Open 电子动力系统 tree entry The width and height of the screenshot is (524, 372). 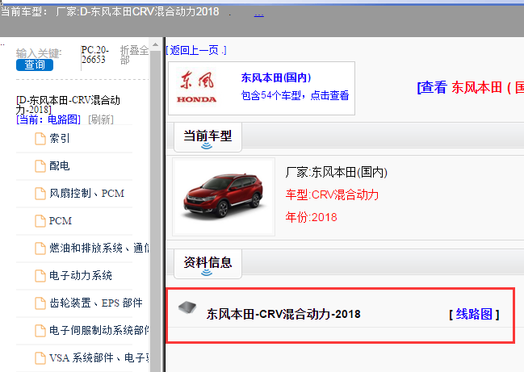click(x=81, y=275)
